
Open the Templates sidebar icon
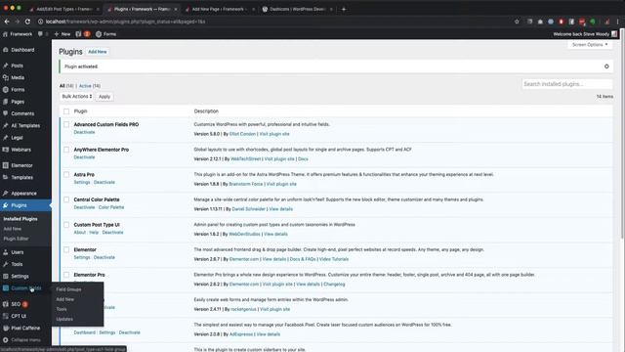[x=6, y=177]
